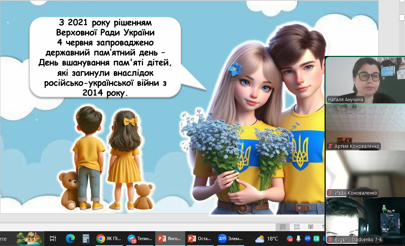This screenshot has width=405, height=246.
Task: Launch Microsoft Edge from the taskbar
Action: tap(70, 239)
